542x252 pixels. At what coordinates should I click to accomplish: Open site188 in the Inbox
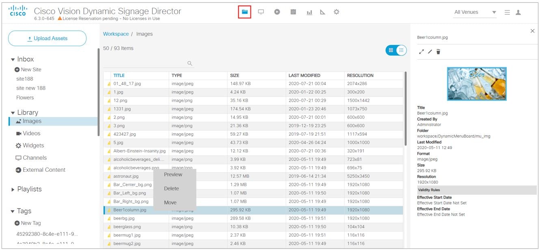(25, 79)
